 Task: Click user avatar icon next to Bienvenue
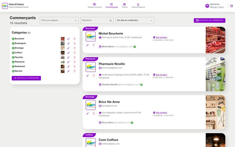[207, 6]
